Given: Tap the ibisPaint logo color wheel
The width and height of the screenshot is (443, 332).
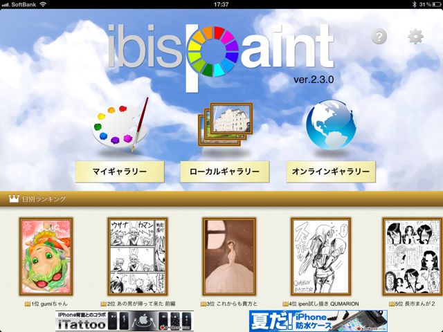Looking at the screenshot, I should pyautogui.click(x=213, y=51).
